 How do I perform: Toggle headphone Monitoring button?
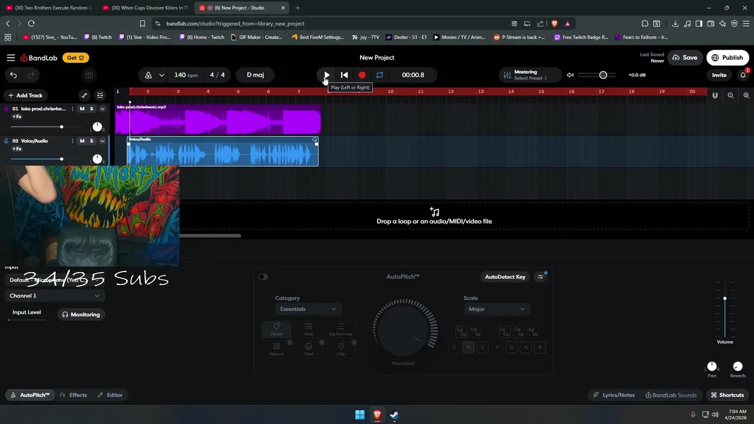tap(81, 314)
